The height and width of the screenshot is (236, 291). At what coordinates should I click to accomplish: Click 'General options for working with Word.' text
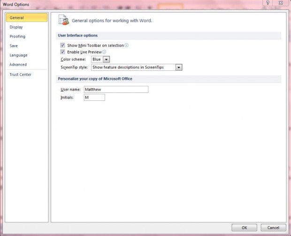point(112,21)
